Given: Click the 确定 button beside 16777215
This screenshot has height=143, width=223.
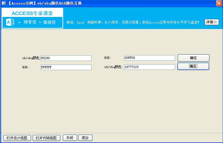Looking at the screenshot, I should click(193, 66).
